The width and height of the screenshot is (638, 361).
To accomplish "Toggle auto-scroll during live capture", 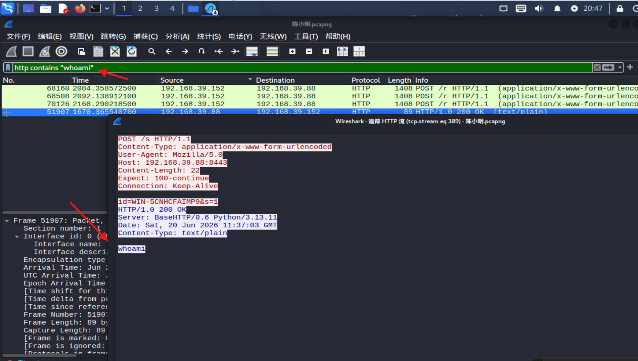I will click(252, 51).
